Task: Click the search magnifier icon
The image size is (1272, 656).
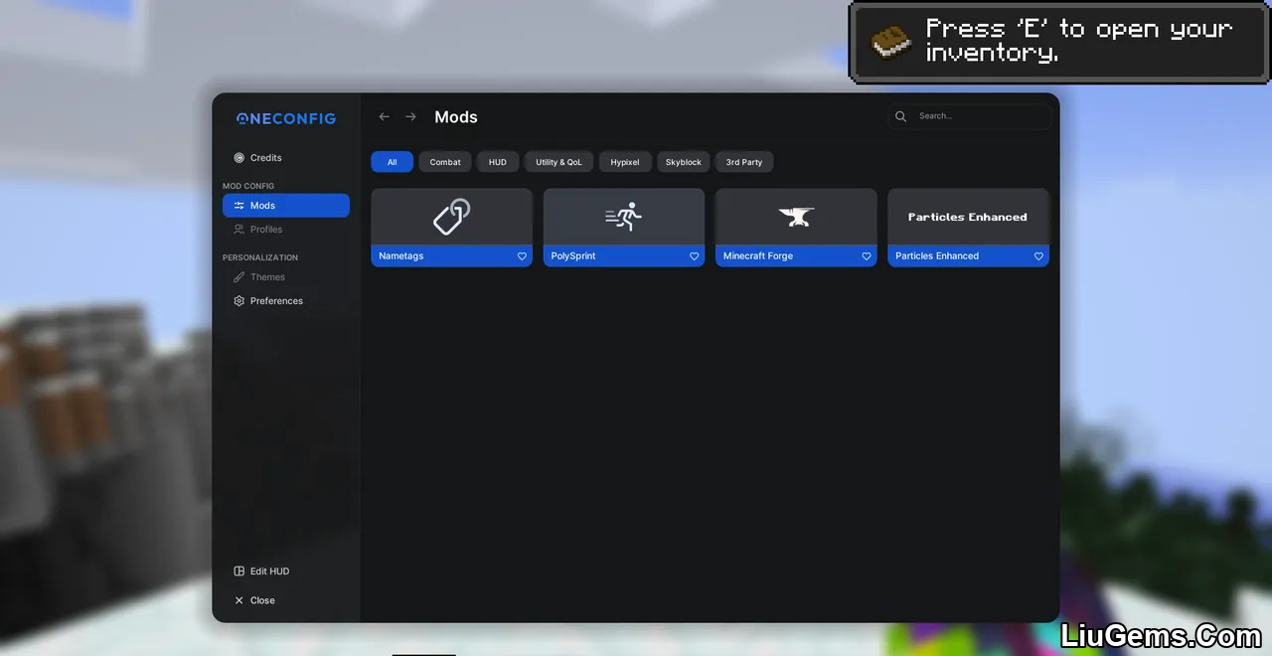Action: click(x=900, y=116)
